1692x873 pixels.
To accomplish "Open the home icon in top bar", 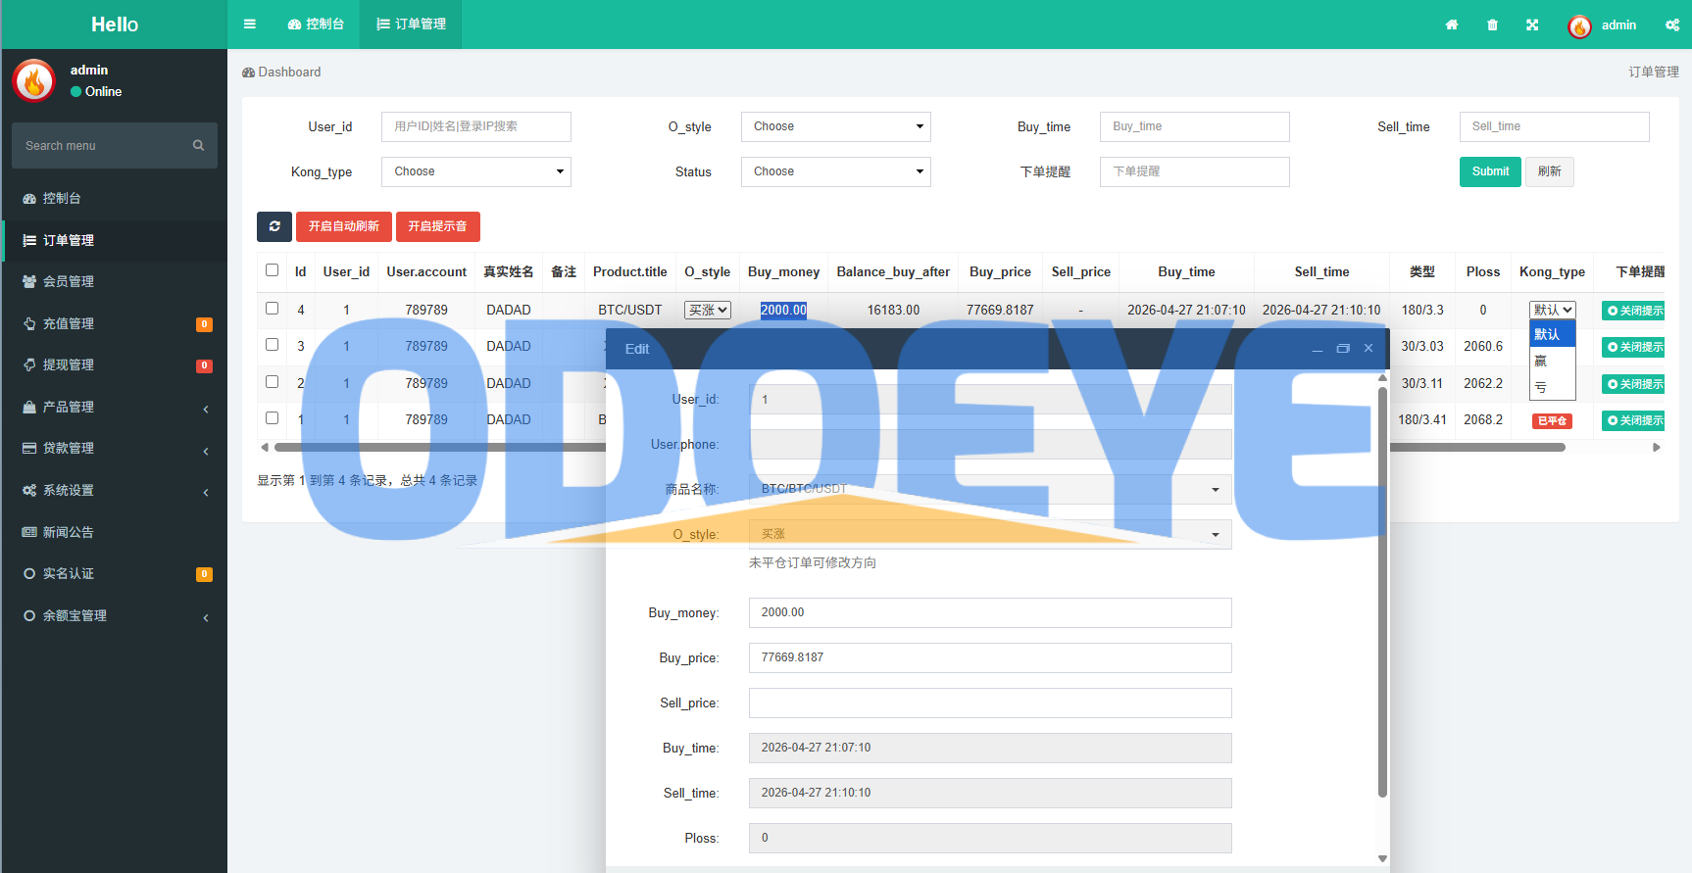I will point(1452,25).
